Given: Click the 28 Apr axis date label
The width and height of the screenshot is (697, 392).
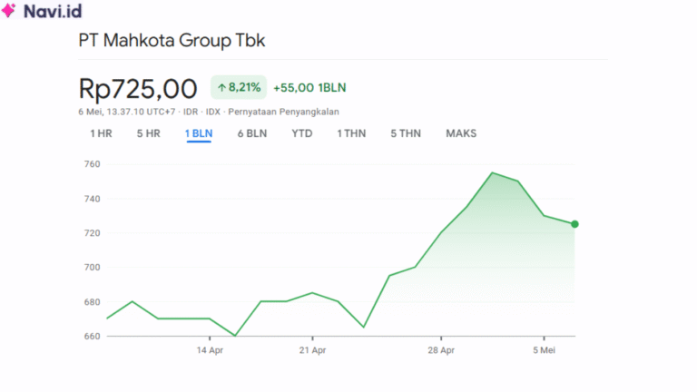Looking at the screenshot, I should click(441, 350).
